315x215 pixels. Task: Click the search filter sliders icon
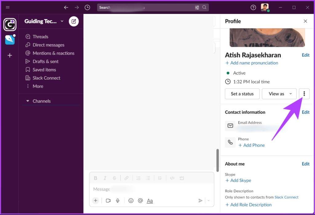197,7
